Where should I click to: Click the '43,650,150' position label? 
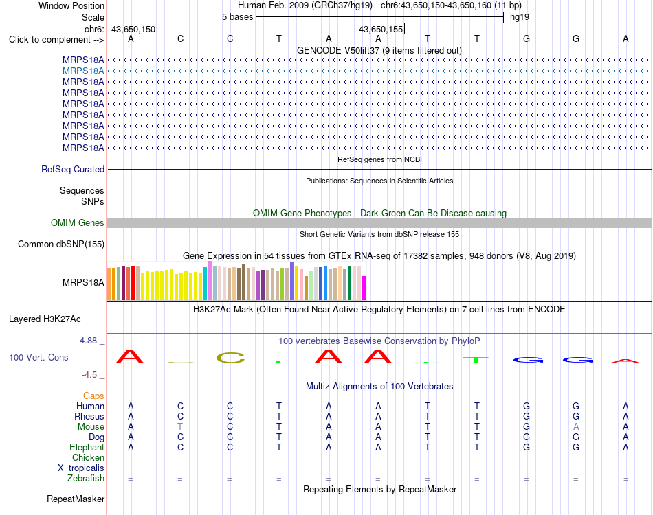pyautogui.click(x=133, y=29)
